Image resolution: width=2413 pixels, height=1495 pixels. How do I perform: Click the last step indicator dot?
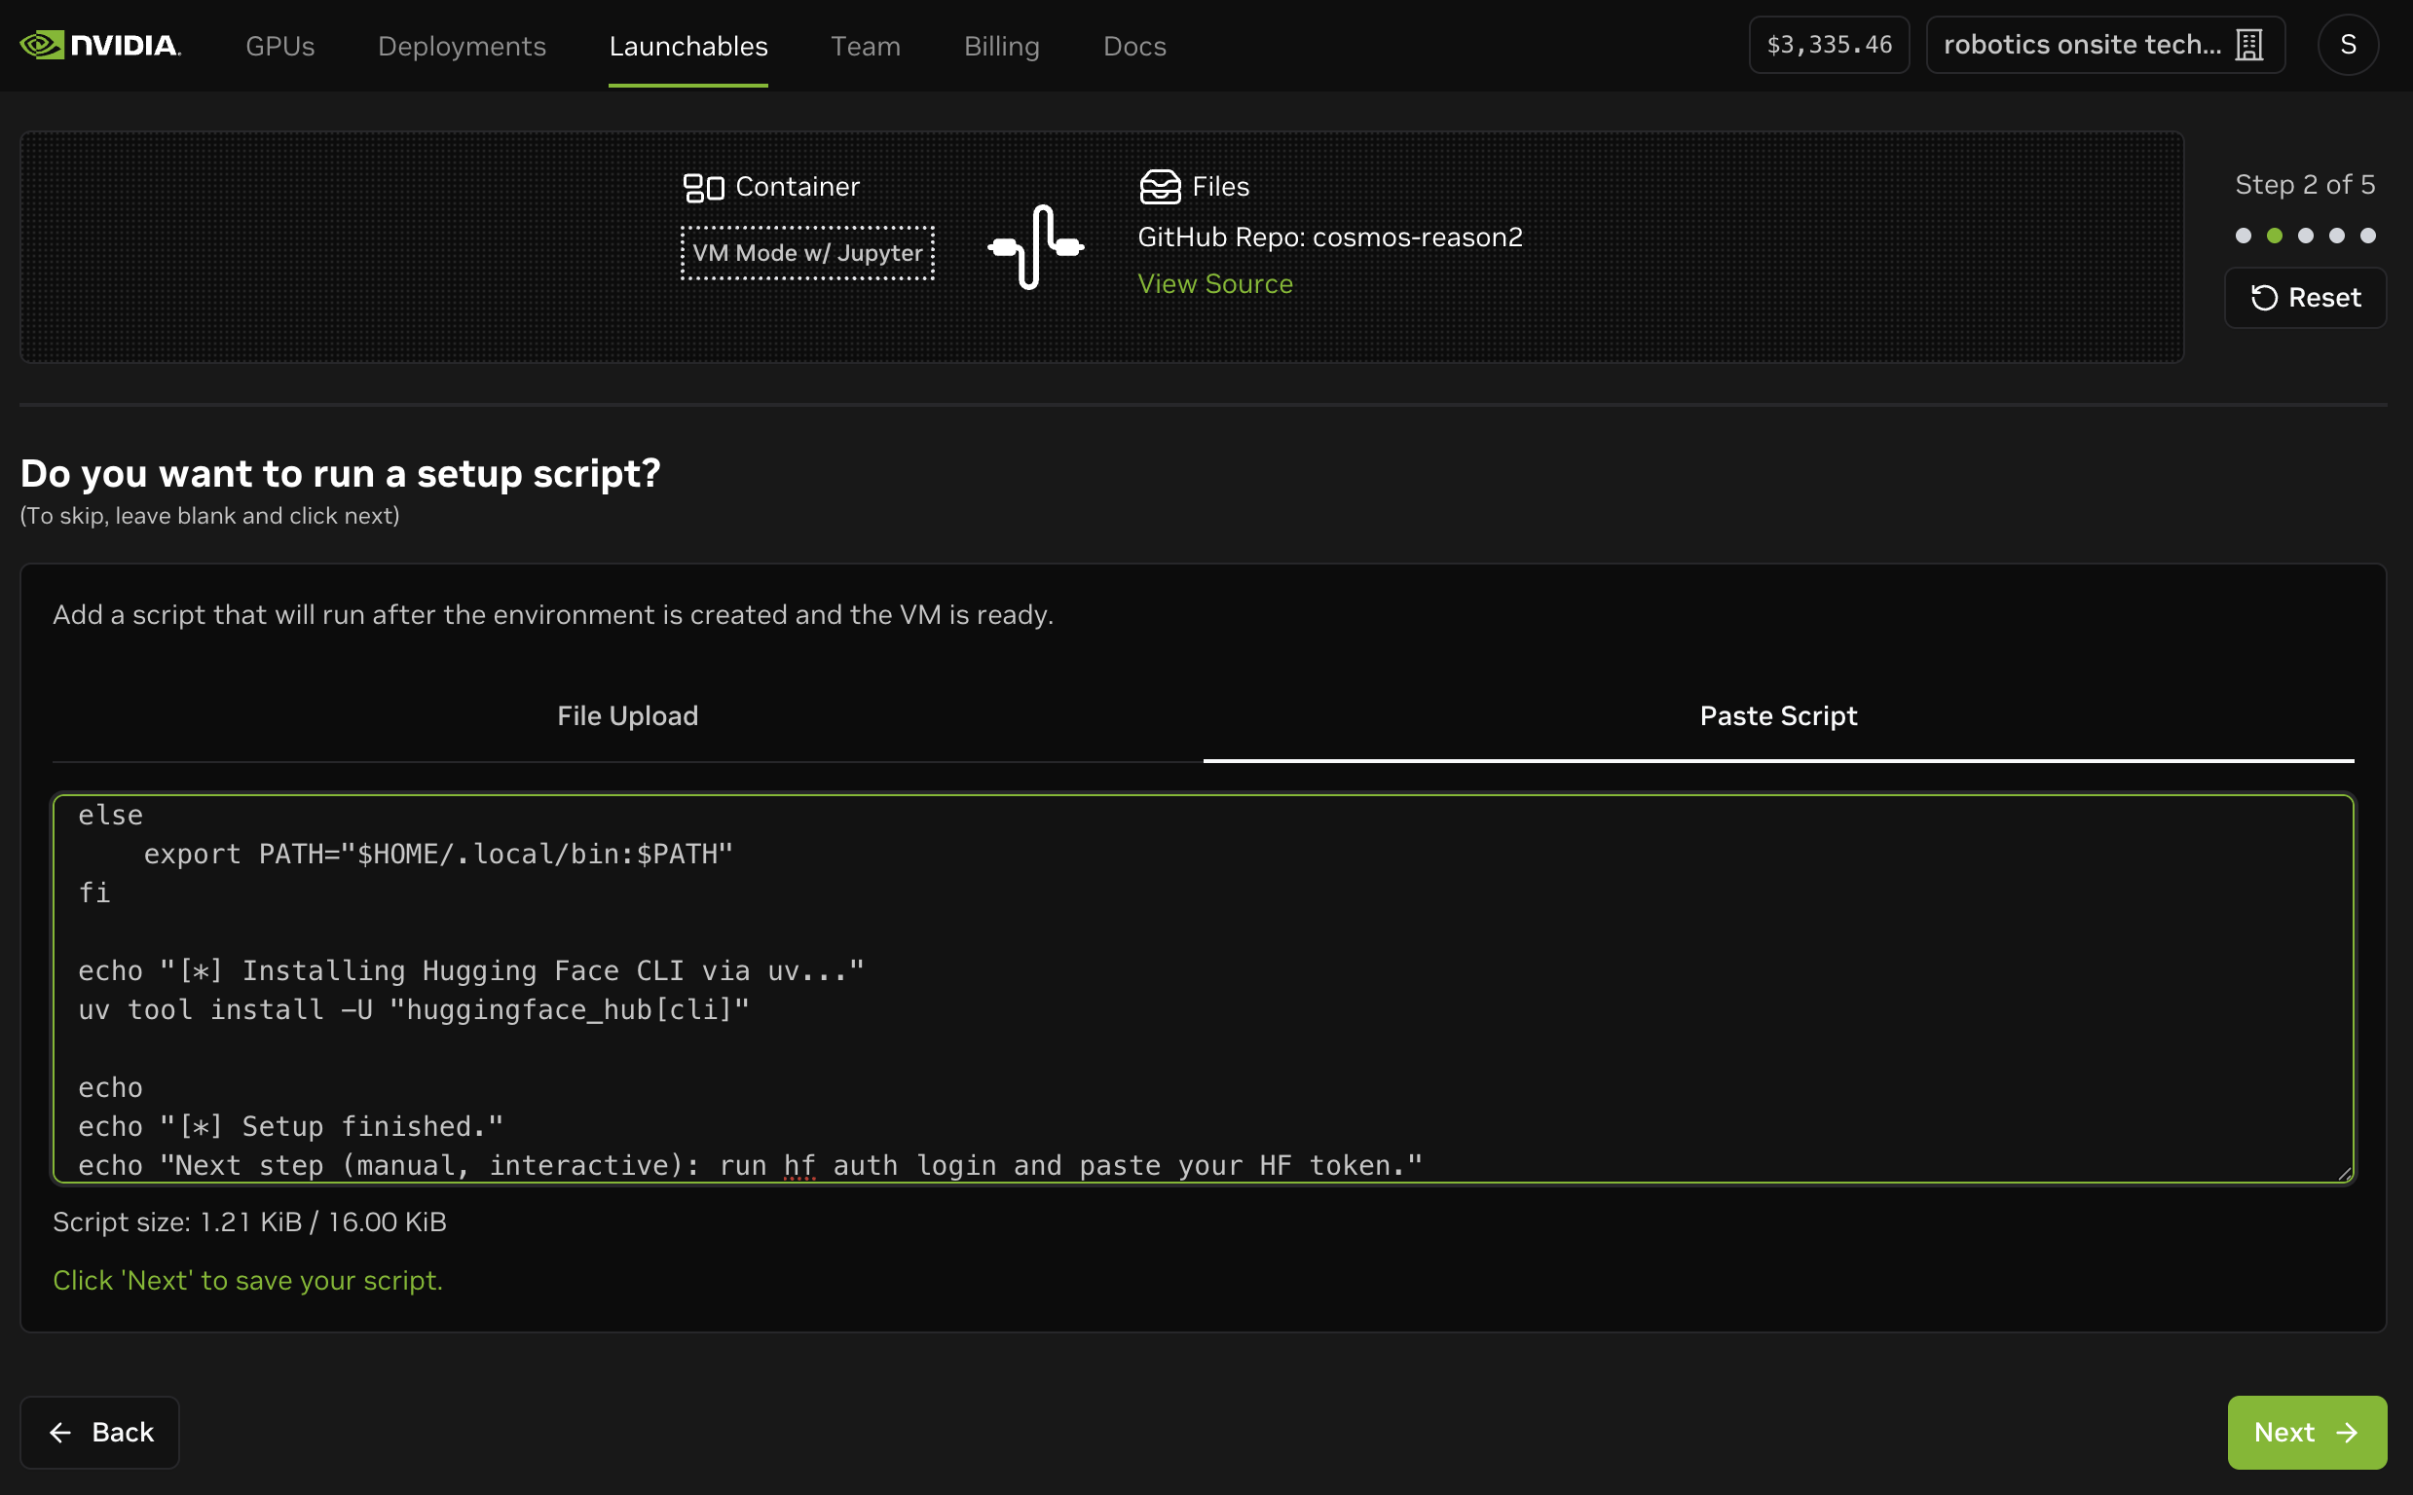(x=2368, y=236)
